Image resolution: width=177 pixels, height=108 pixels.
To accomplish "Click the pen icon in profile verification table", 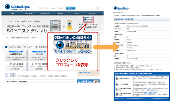I will coord(117,89).
